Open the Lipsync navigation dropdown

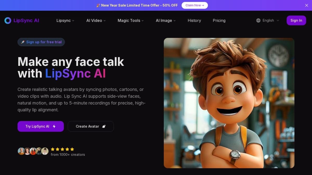[x=65, y=20]
